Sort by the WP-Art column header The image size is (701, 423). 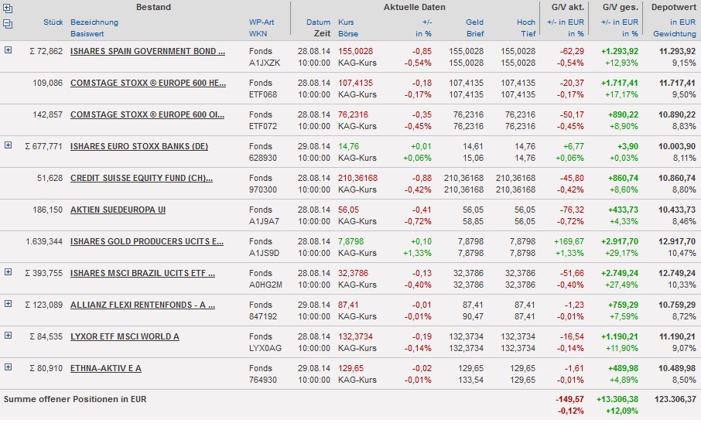click(261, 22)
